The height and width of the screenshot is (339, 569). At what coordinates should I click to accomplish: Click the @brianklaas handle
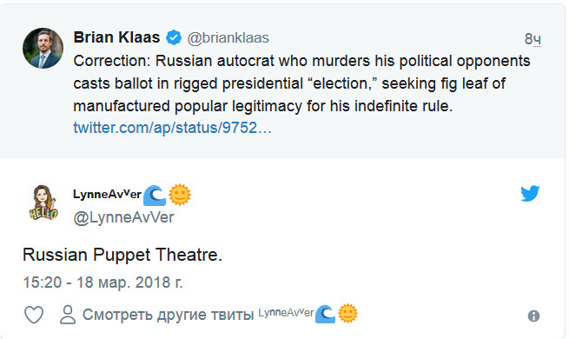(228, 37)
